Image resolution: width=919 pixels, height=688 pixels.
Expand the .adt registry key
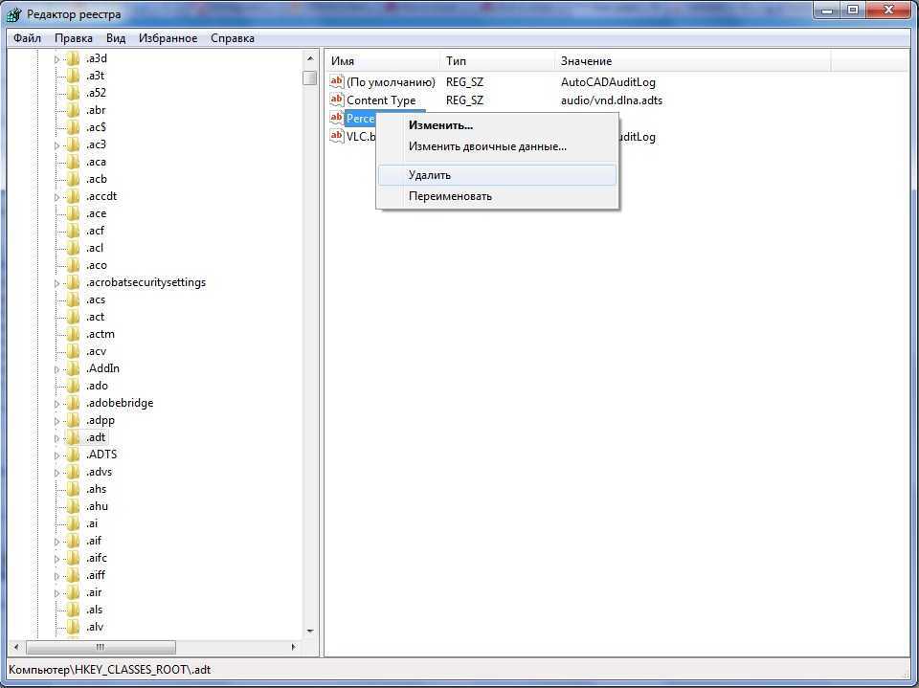coord(56,438)
